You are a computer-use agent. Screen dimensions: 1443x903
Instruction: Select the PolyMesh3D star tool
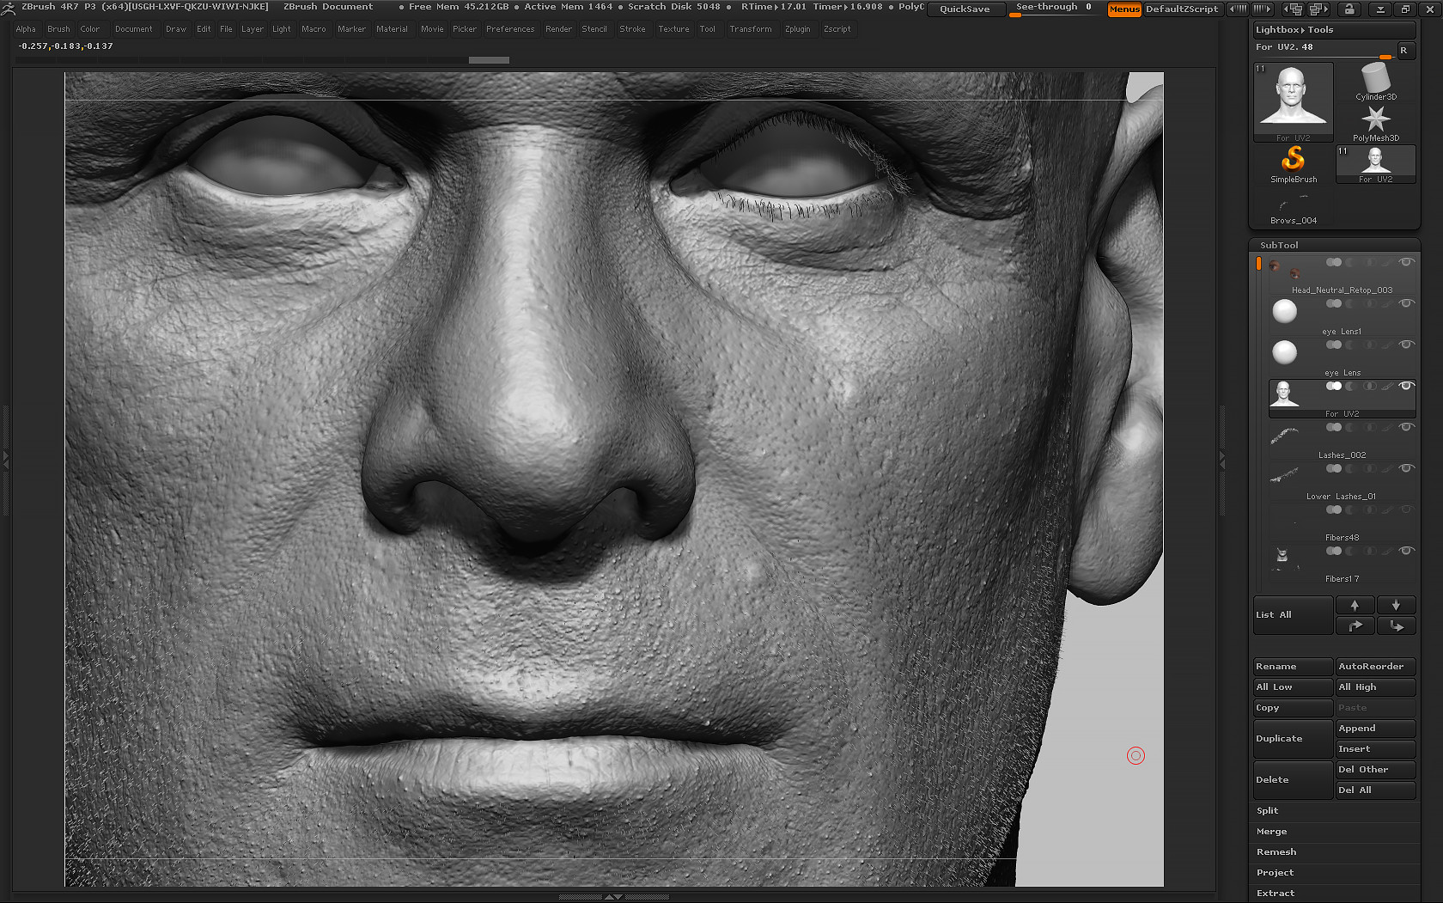pyautogui.click(x=1376, y=119)
